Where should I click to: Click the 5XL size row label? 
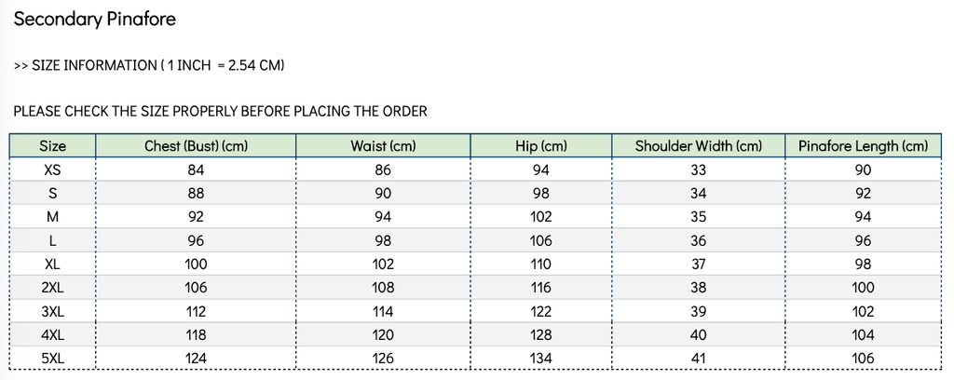(53, 359)
